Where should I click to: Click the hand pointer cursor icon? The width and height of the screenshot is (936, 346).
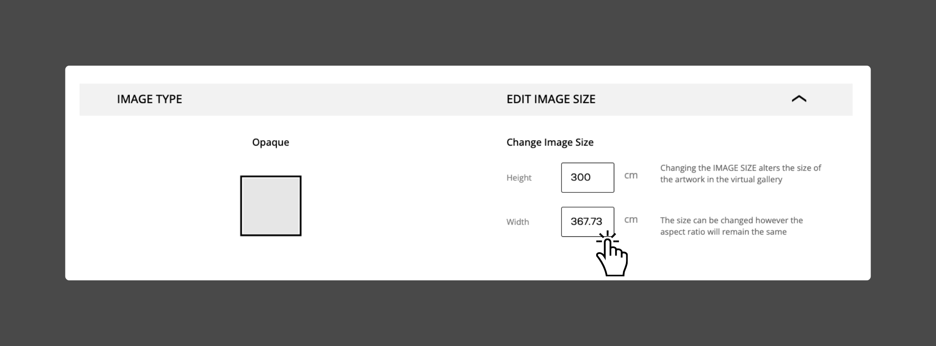(613, 261)
